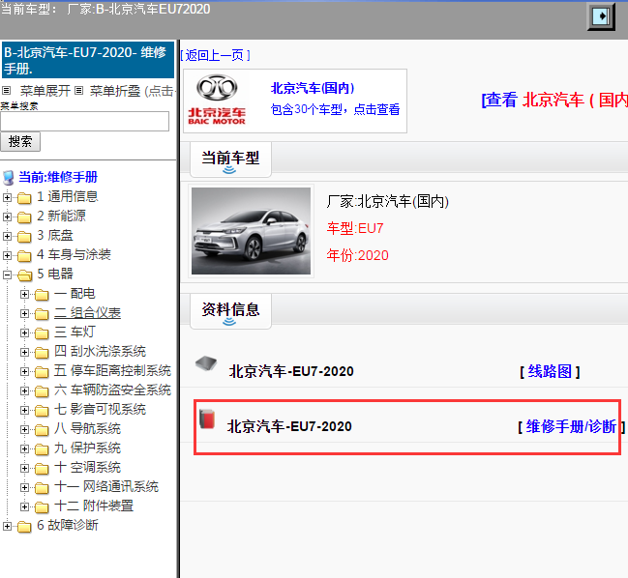The image size is (628, 578).
Task: Click the 搜索 button
Action: coord(20,141)
